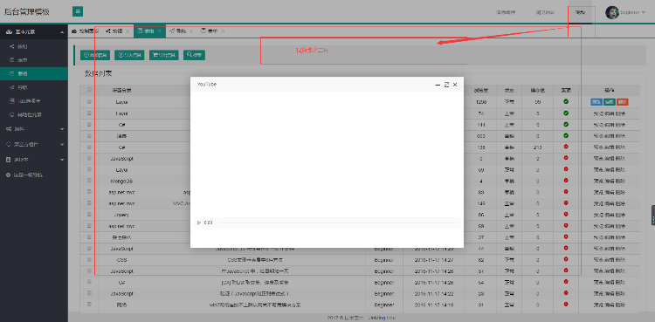Check the Jquery row checkbox
Image resolution: width=655 pixels, height=322 pixels.
coord(89,215)
